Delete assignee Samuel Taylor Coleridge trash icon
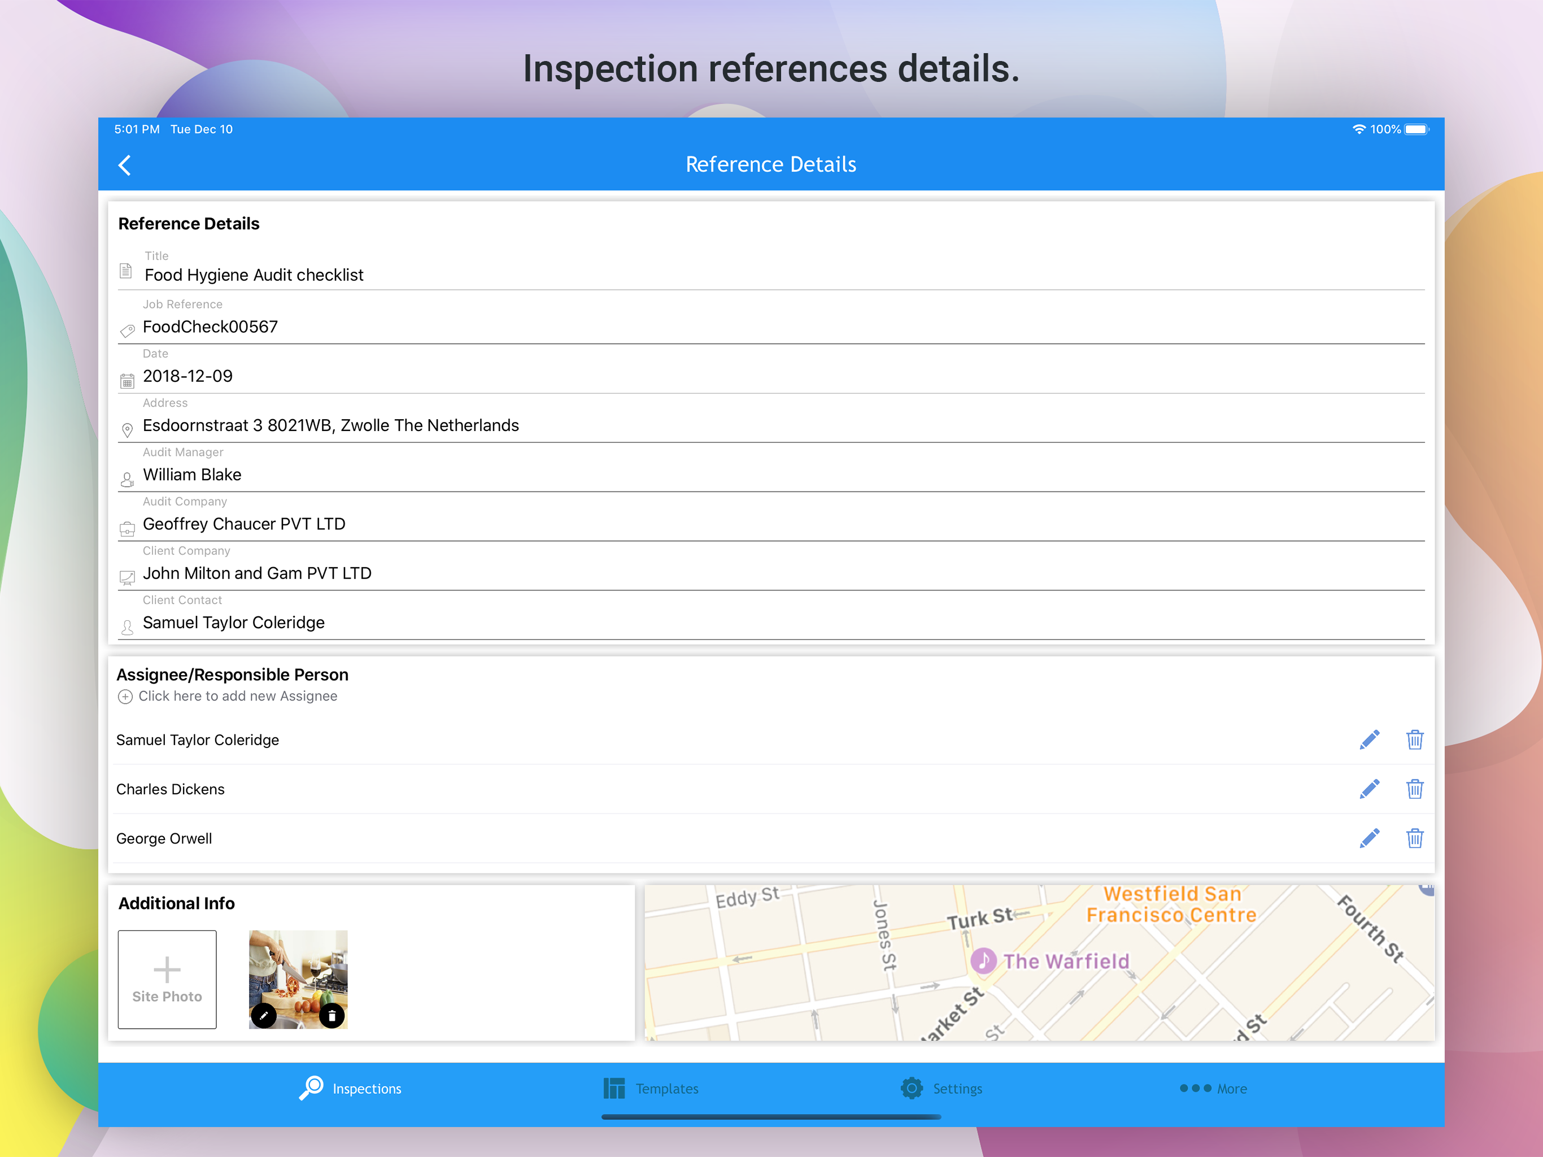 (x=1414, y=740)
